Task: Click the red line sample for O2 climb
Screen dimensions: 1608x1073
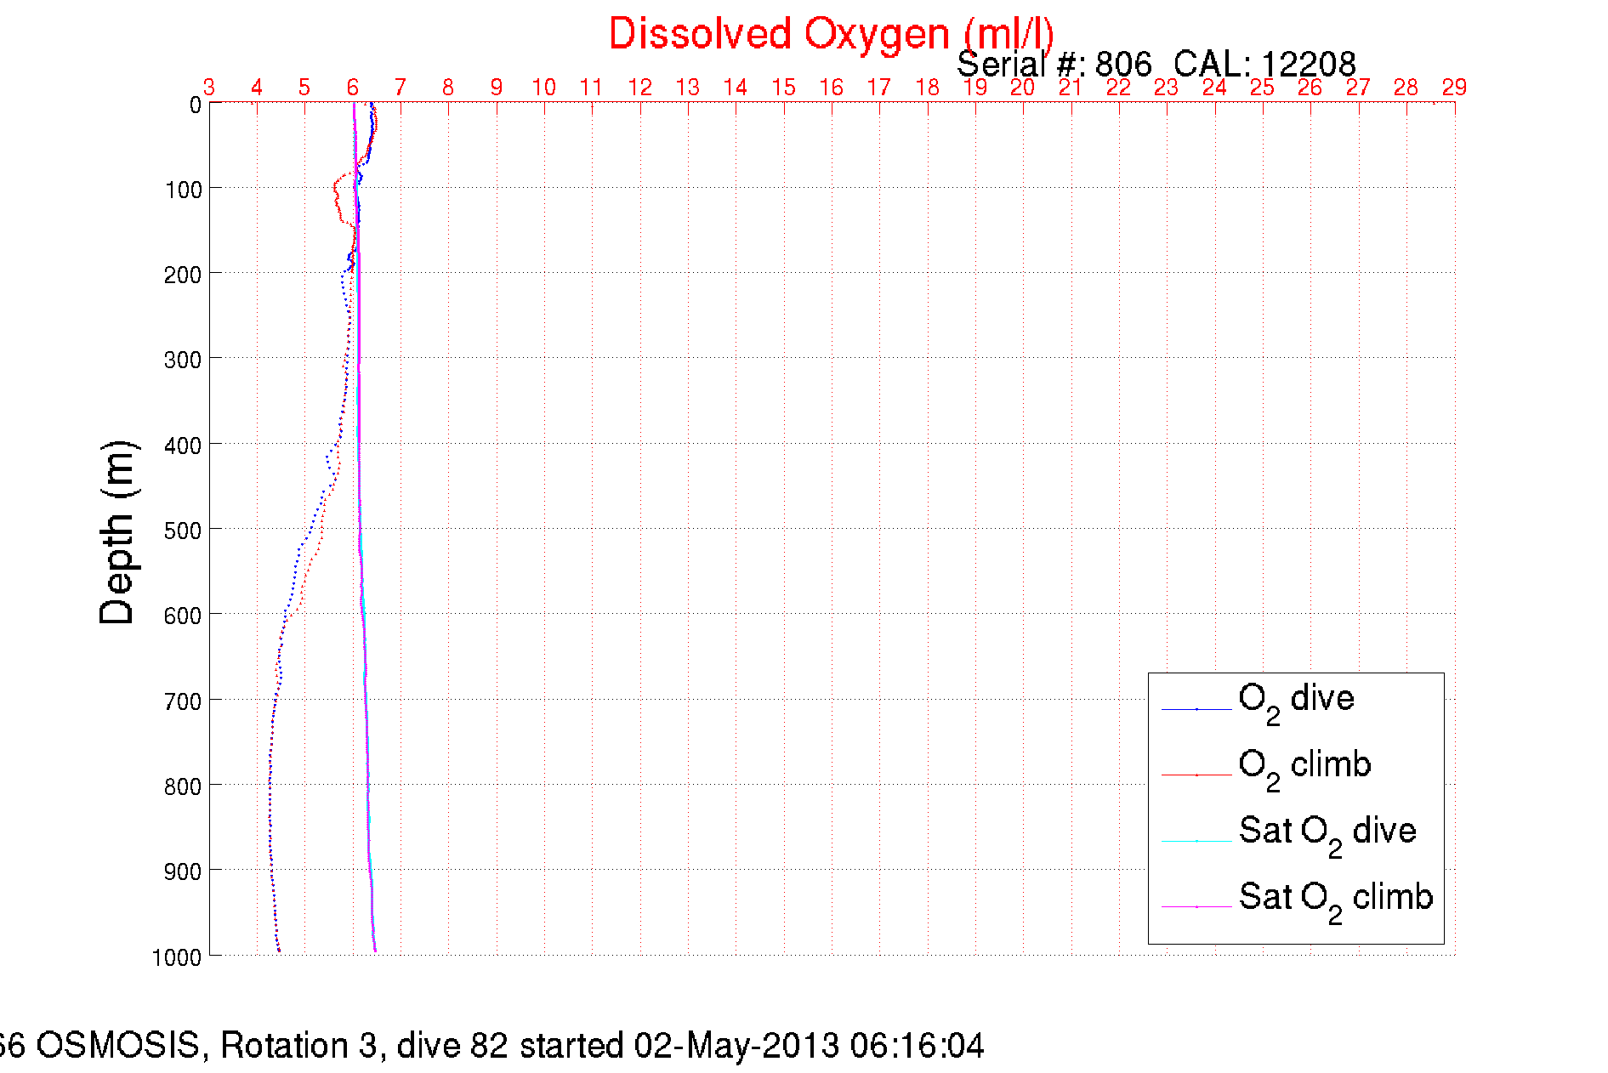Action: 1196,775
